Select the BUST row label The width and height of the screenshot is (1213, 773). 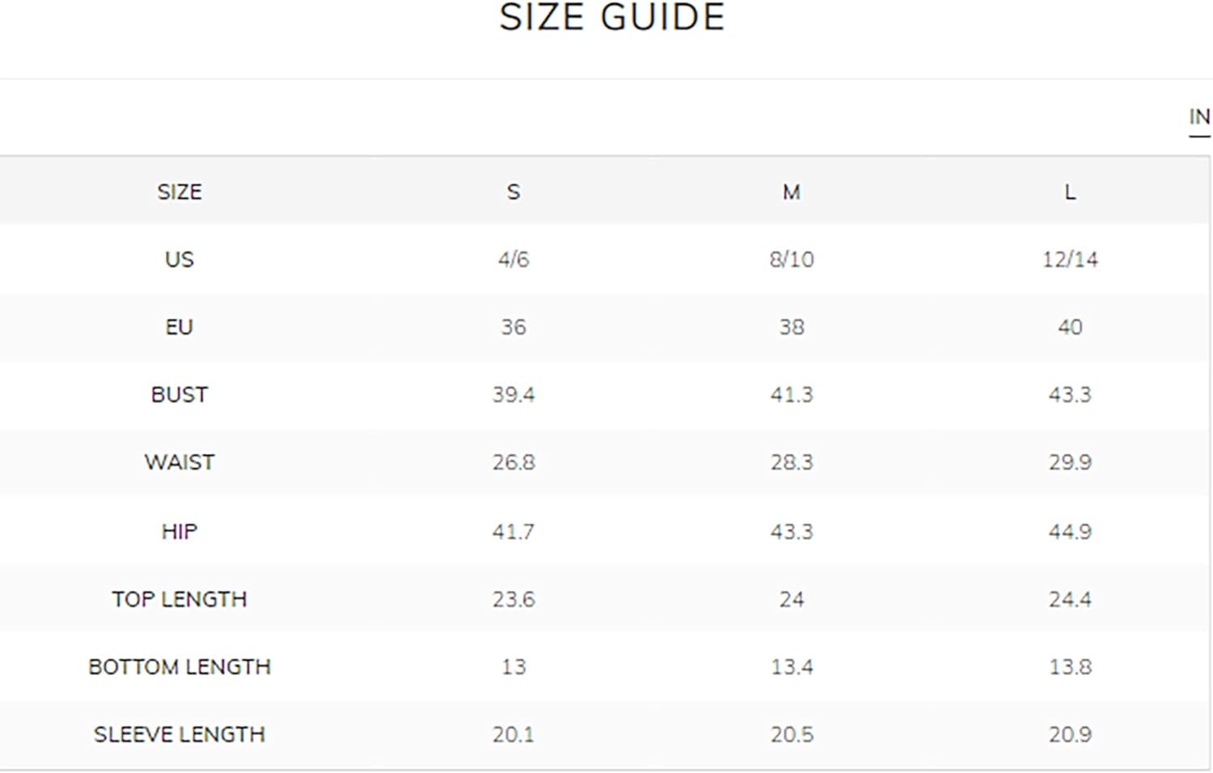[180, 395]
